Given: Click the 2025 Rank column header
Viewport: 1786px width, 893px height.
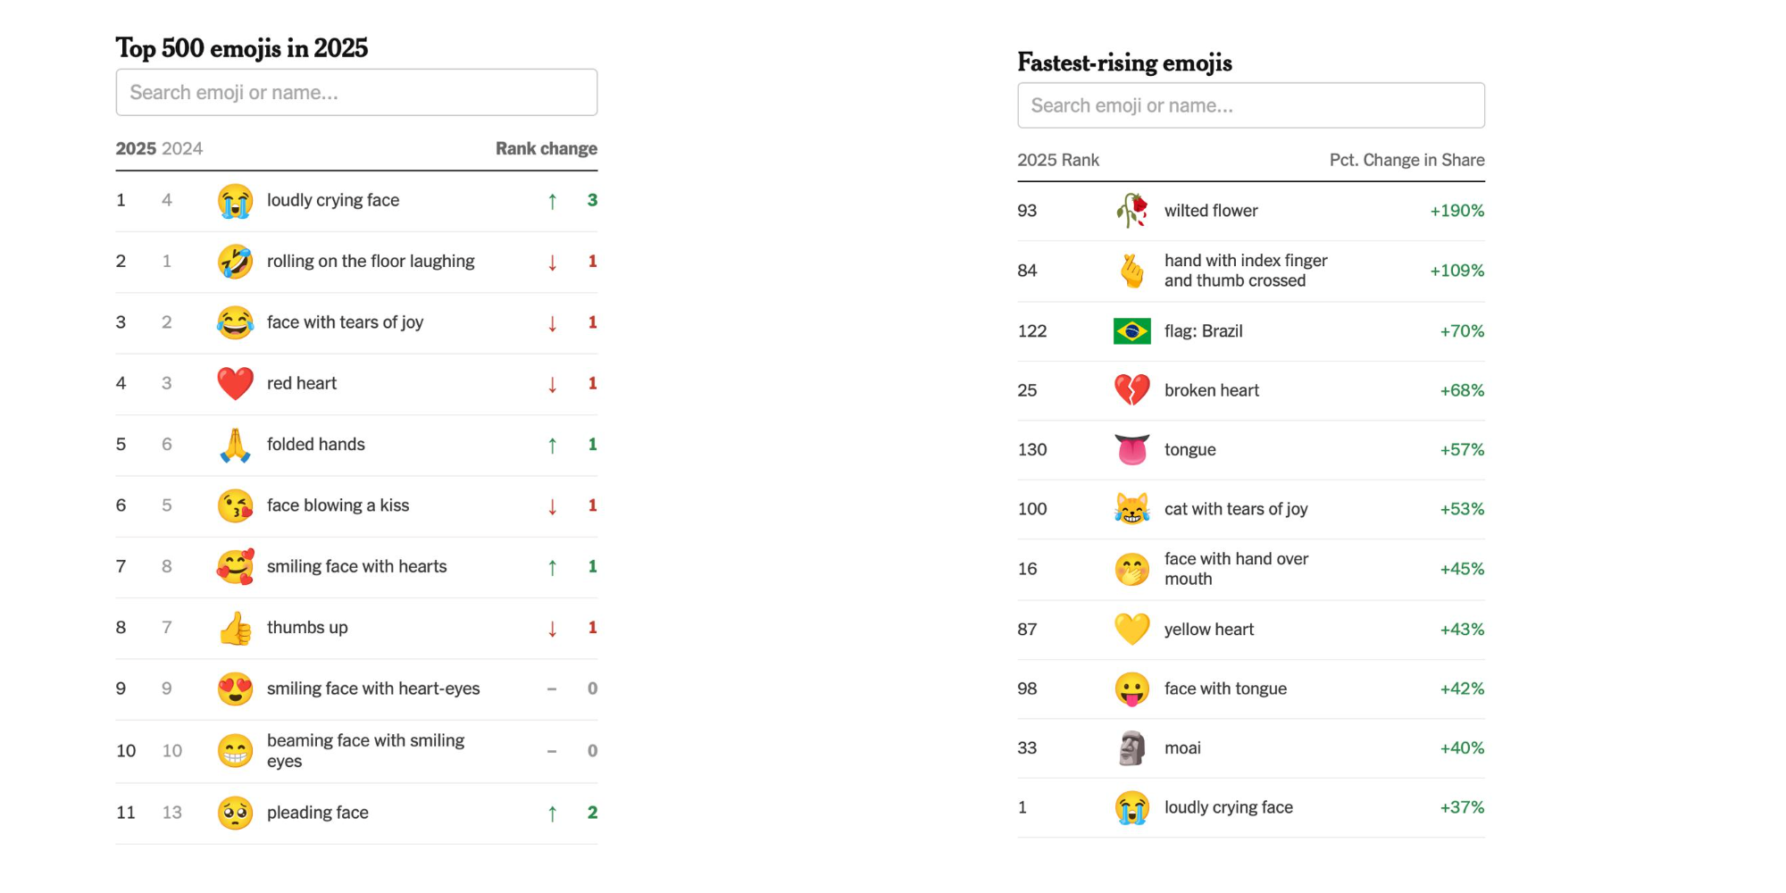Looking at the screenshot, I should (x=1058, y=160).
